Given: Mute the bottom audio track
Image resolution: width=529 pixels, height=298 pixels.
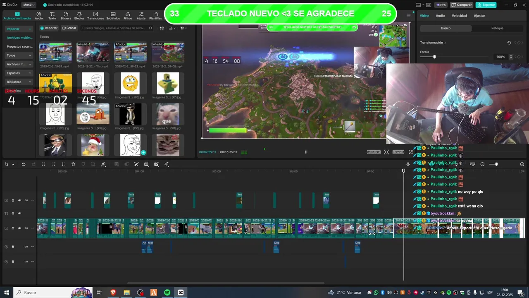Looking at the screenshot, I should (x=26, y=262).
